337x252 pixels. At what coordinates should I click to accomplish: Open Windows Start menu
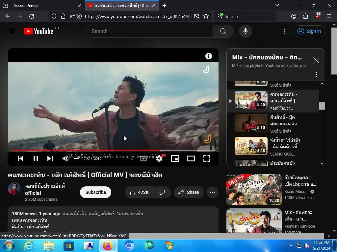[x=9, y=245]
